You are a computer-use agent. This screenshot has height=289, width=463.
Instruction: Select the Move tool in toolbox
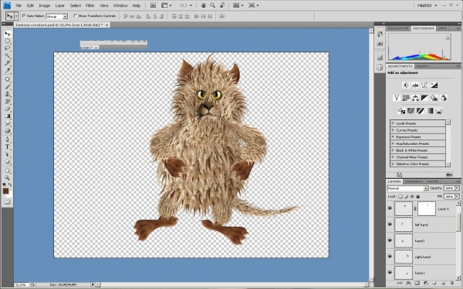[x=7, y=34]
